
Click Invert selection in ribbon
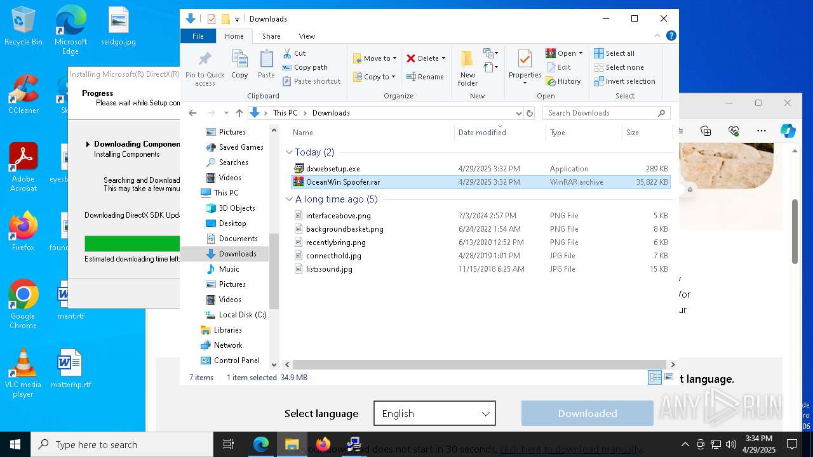(x=624, y=81)
